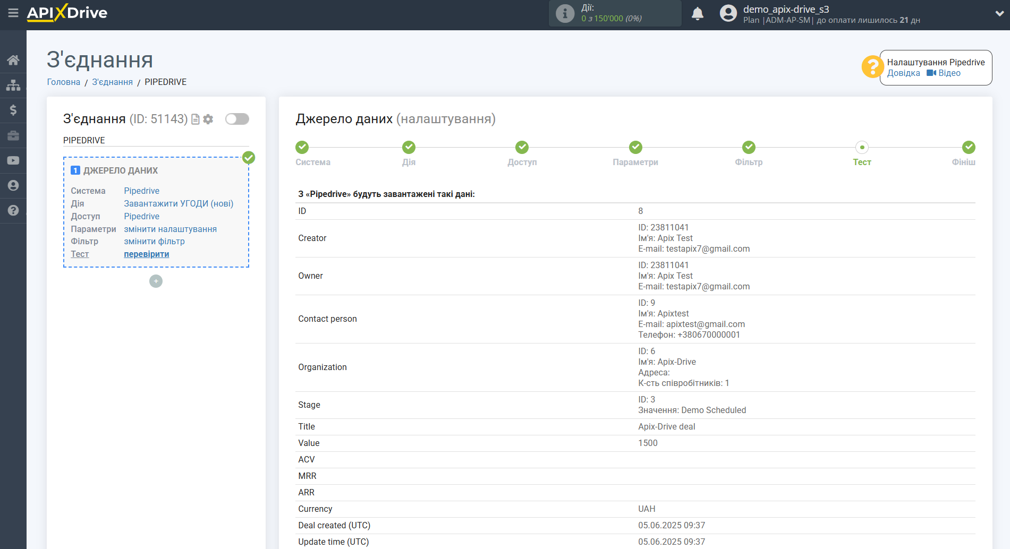Click the user avatar icon
Viewport: 1010px width, 549px height.
point(728,13)
